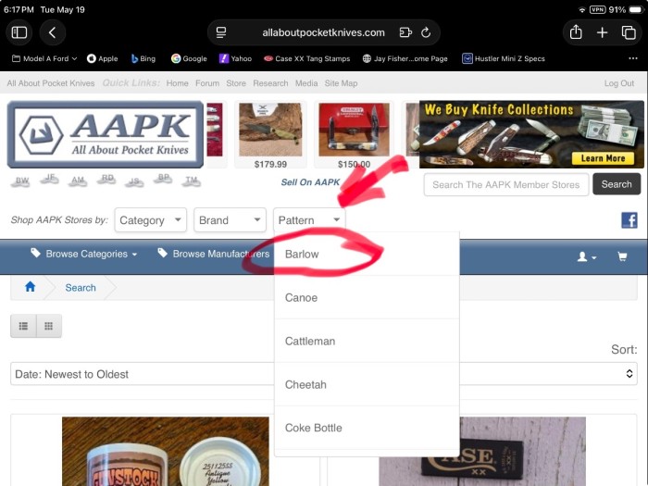Go to store home via house icon
Viewport: 648px width, 486px height.
tap(31, 287)
